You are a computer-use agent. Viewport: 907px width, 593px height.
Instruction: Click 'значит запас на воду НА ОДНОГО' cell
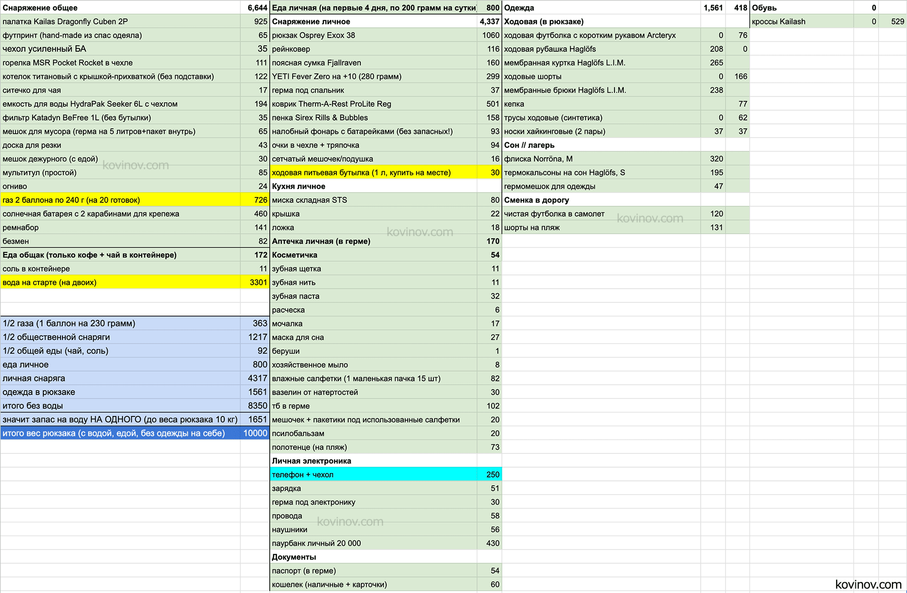pos(120,419)
